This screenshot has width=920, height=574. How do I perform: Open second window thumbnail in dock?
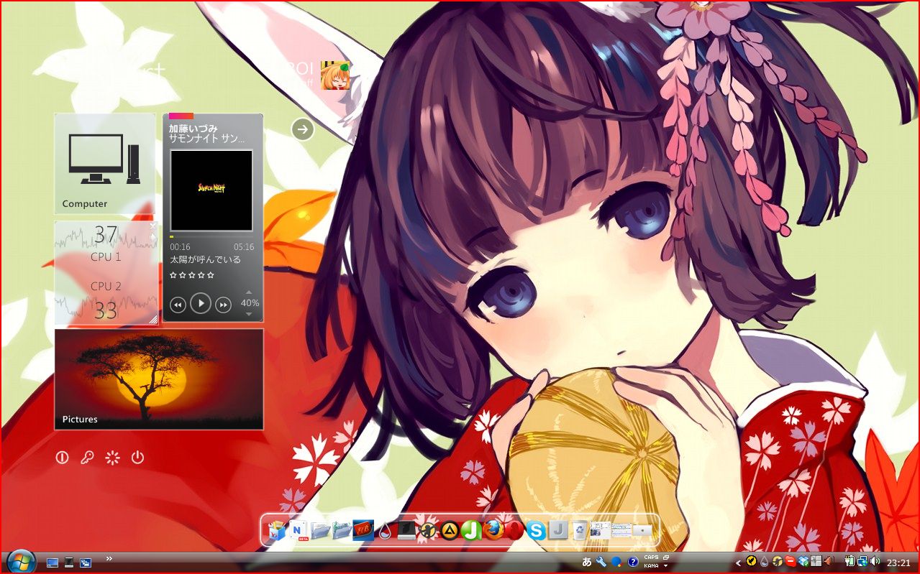pyautogui.click(x=621, y=530)
